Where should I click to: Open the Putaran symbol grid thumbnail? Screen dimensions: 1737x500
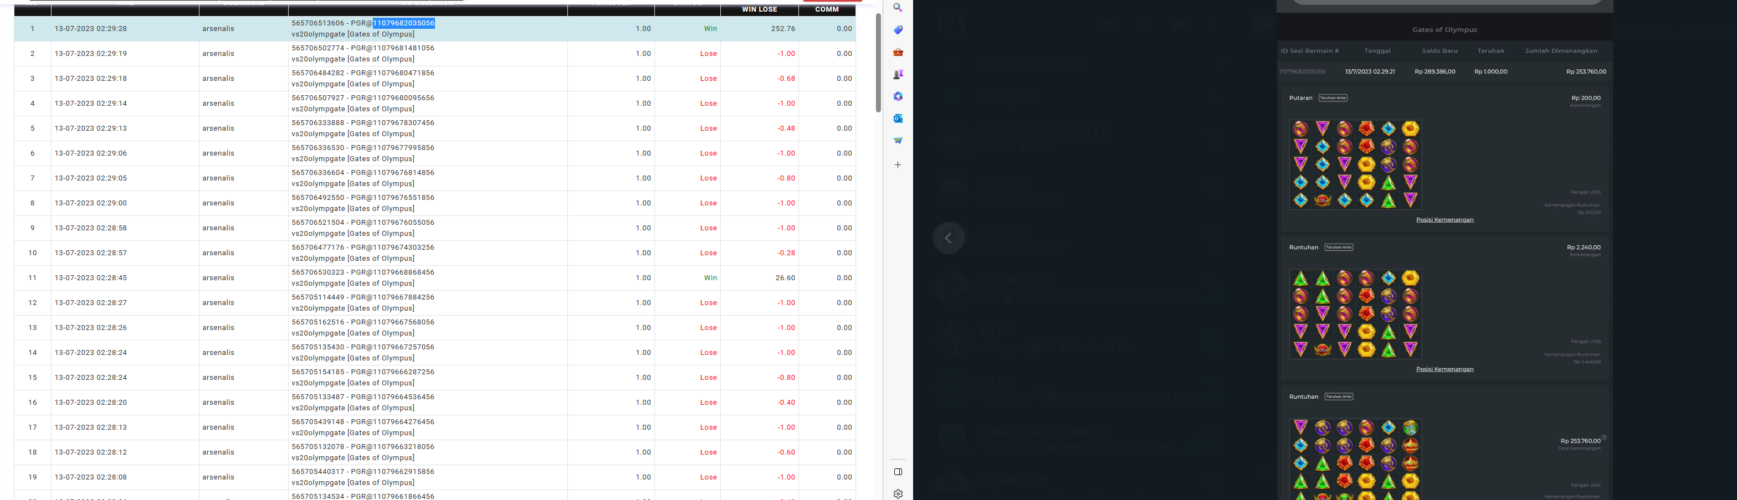click(x=1355, y=165)
